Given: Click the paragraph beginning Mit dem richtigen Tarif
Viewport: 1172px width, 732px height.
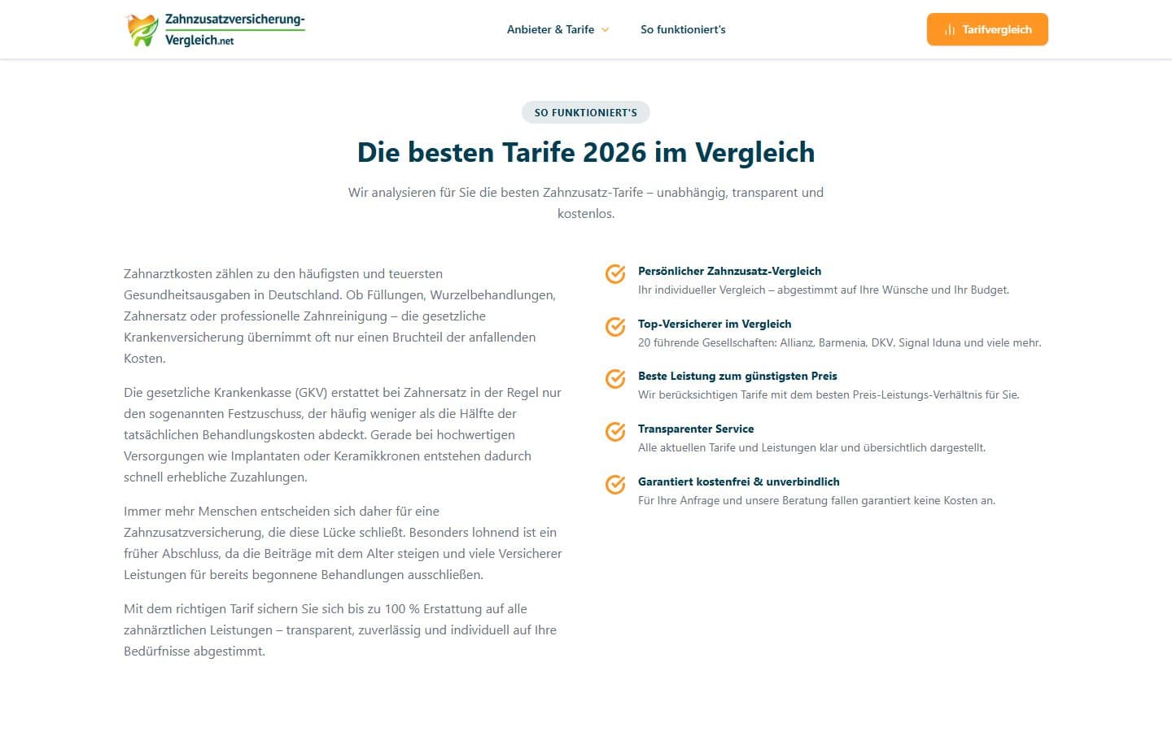Looking at the screenshot, I should coord(340,630).
